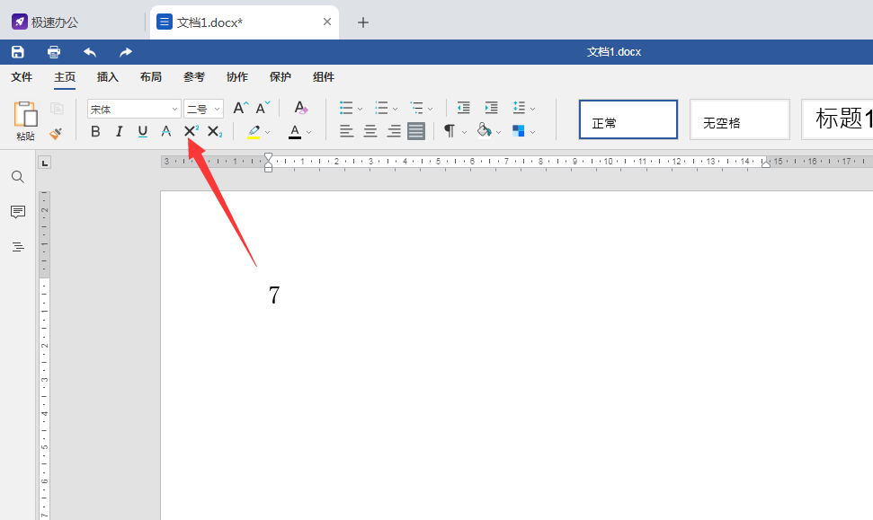Image resolution: width=873 pixels, height=520 pixels.
Task: Apply the 无空格 style
Action: tap(739, 119)
